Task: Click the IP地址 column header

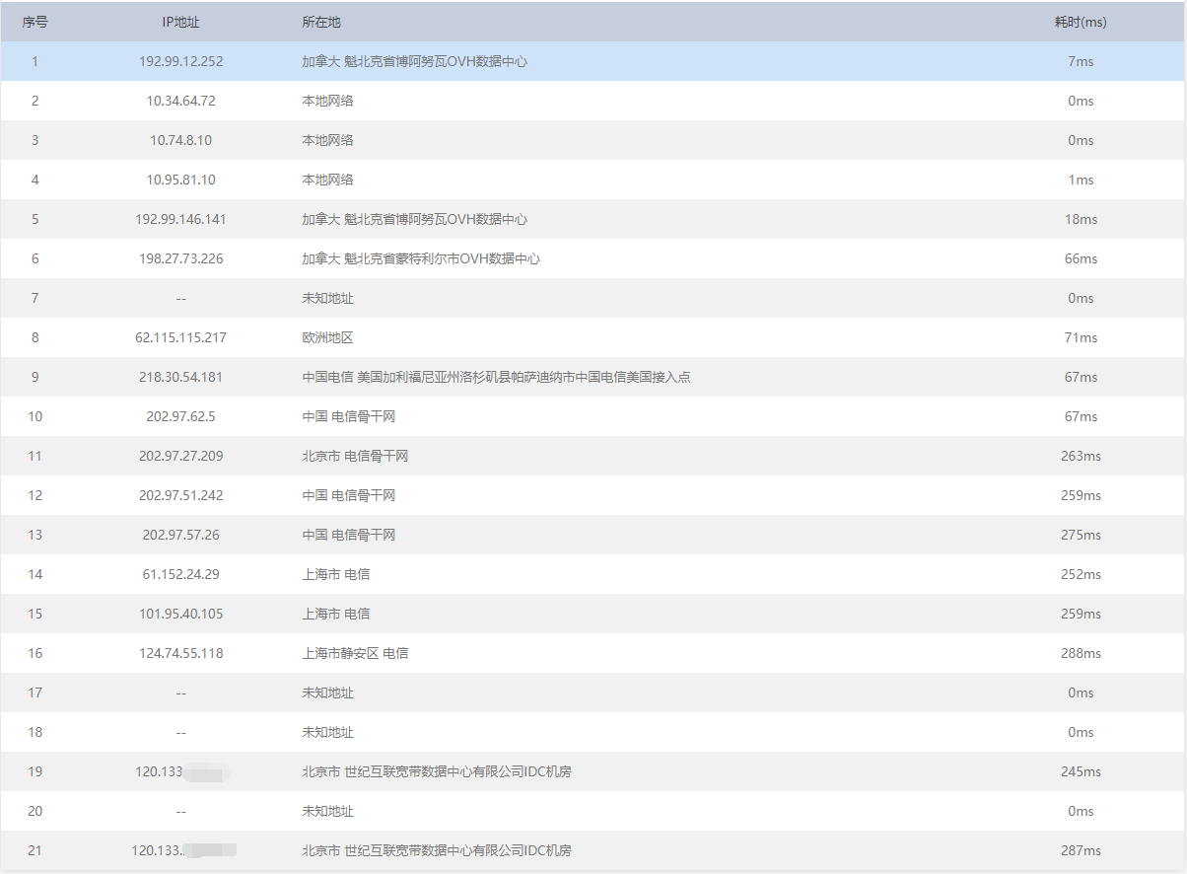Action: pyautogui.click(x=180, y=22)
